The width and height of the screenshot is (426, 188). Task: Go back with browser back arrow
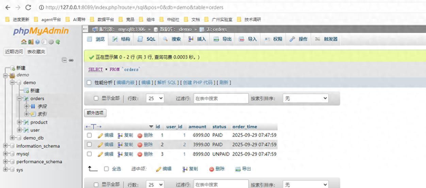[x=7, y=7]
